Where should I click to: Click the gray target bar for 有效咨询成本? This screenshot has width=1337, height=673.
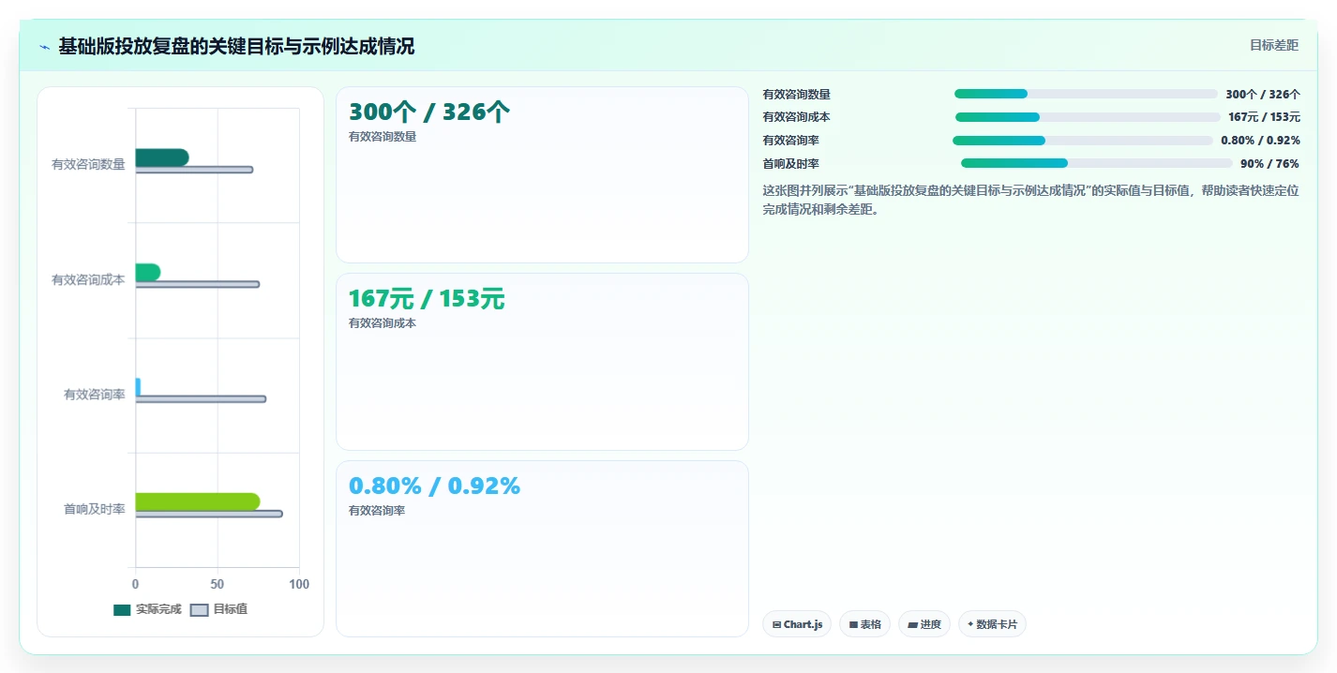[x=198, y=284]
